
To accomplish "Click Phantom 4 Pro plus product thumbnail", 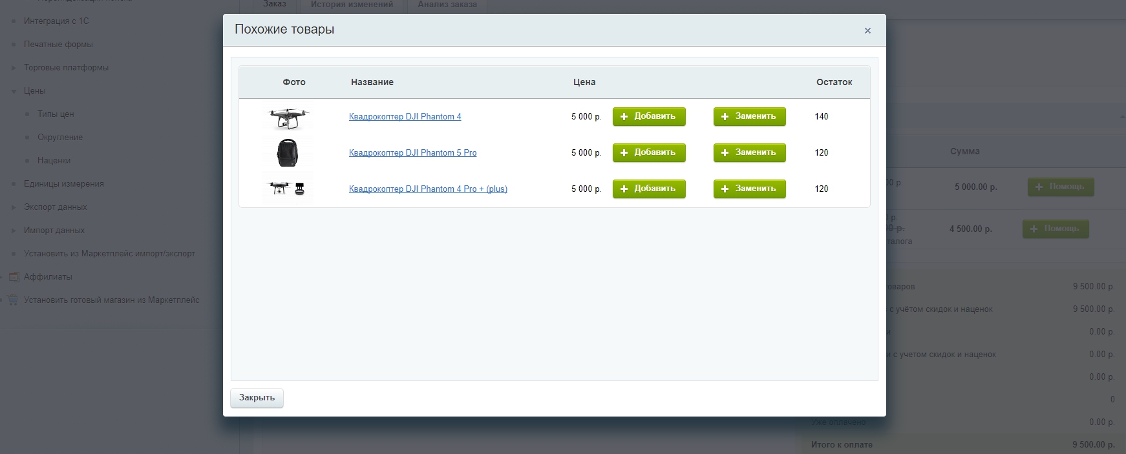I will (288, 189).
